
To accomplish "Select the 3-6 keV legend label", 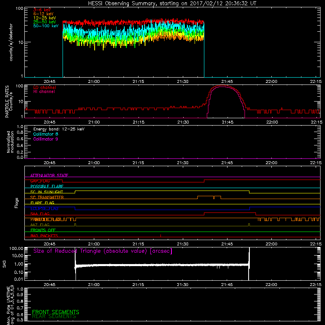I will (x=42, y=10).
